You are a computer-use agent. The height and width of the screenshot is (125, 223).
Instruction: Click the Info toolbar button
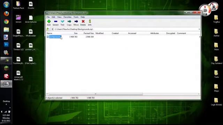[x=90, y=23]
